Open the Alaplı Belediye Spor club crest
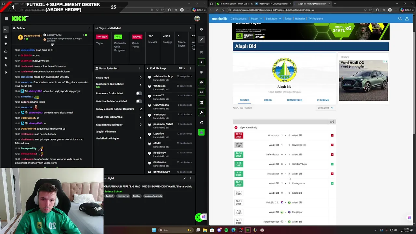 coord(284,70)
